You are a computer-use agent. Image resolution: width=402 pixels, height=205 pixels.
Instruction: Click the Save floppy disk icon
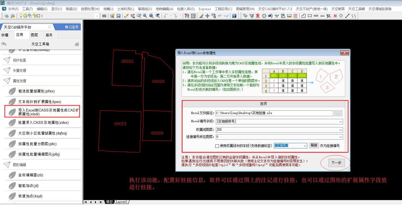[118, 16]
